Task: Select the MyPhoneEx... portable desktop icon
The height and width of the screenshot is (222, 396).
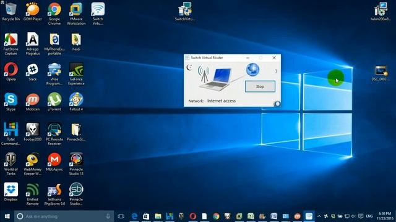Action: pos(54,44)
